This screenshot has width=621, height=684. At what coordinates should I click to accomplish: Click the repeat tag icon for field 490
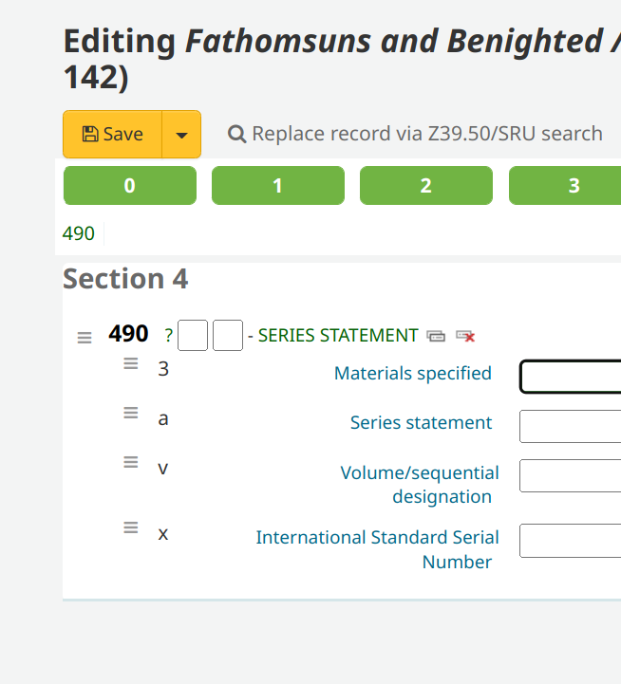pos(436,336)
